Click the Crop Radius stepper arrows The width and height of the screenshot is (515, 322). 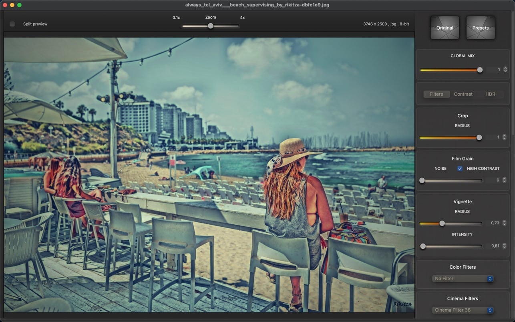click(504, 137)
